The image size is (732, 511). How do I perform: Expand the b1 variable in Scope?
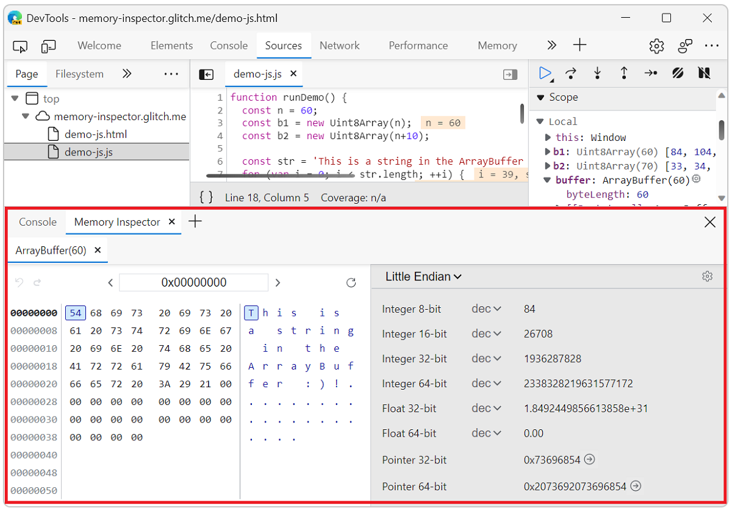click(x=548, y=151)
